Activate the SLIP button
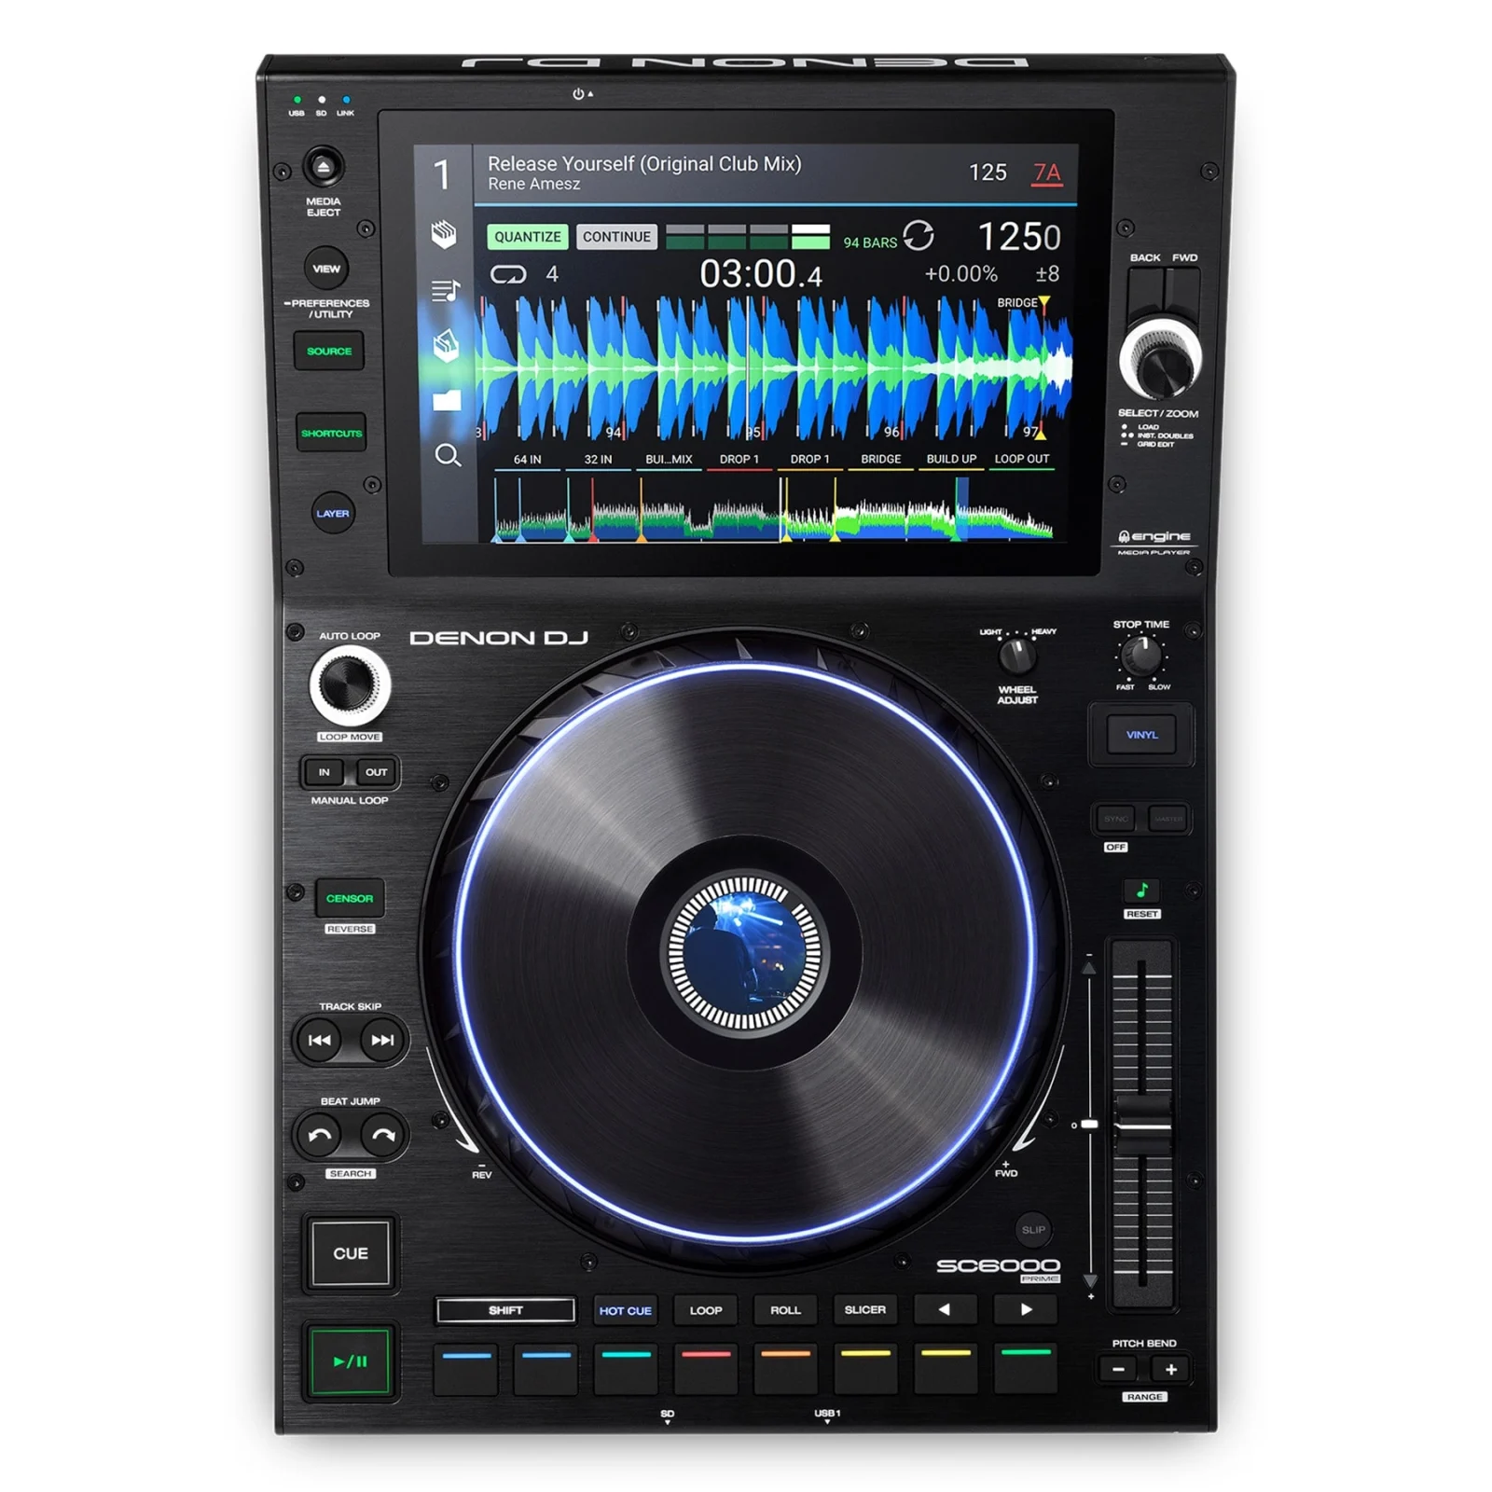 pos(1035,1230)
